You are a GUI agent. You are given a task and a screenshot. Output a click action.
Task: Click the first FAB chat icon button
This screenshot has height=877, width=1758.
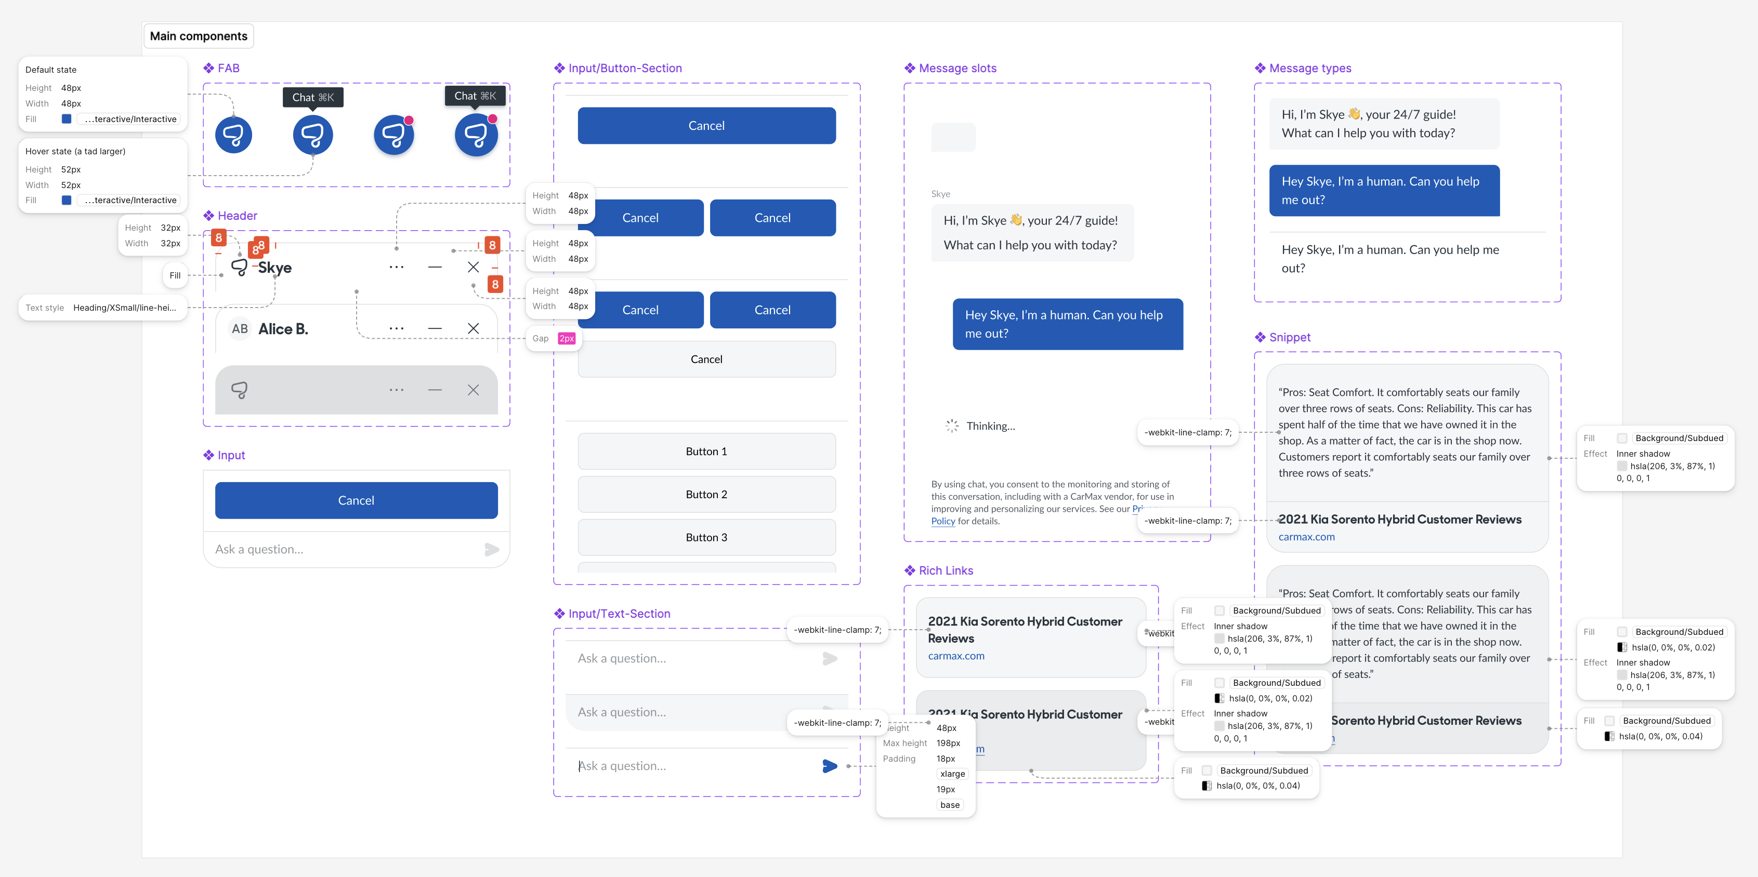233,135
